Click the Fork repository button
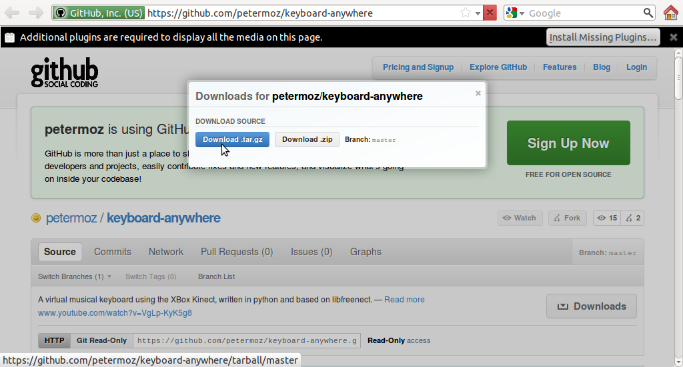 pos(567,218)
